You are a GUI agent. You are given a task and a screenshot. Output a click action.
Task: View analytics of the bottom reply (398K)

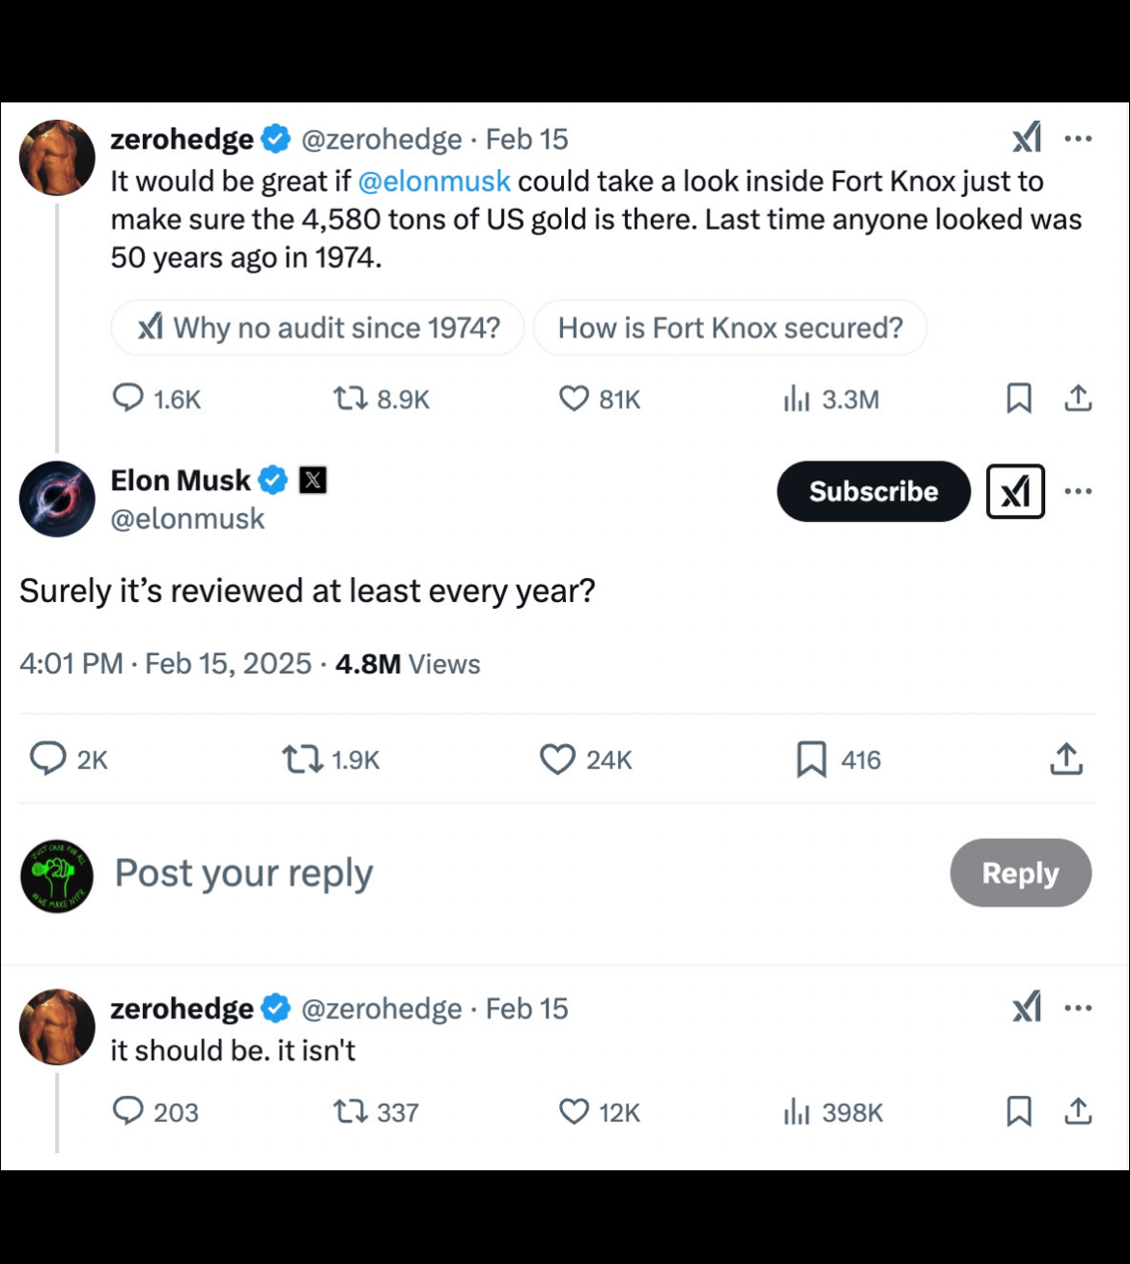[x=833, y=1111]
